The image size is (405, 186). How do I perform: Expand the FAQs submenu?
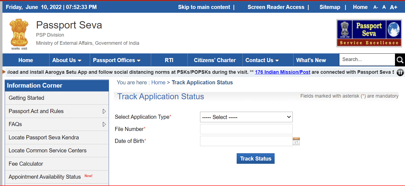[x=104, y=124]
